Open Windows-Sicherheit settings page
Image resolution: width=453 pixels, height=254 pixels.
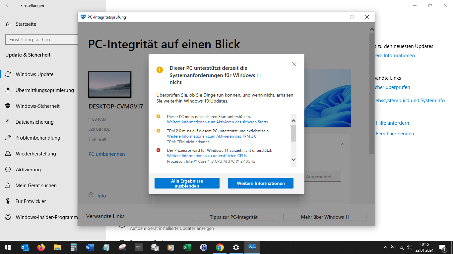pyautogui.click(x=38, y=106)
